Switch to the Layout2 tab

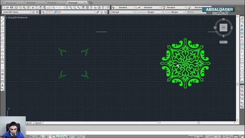[x=38, y=123]
